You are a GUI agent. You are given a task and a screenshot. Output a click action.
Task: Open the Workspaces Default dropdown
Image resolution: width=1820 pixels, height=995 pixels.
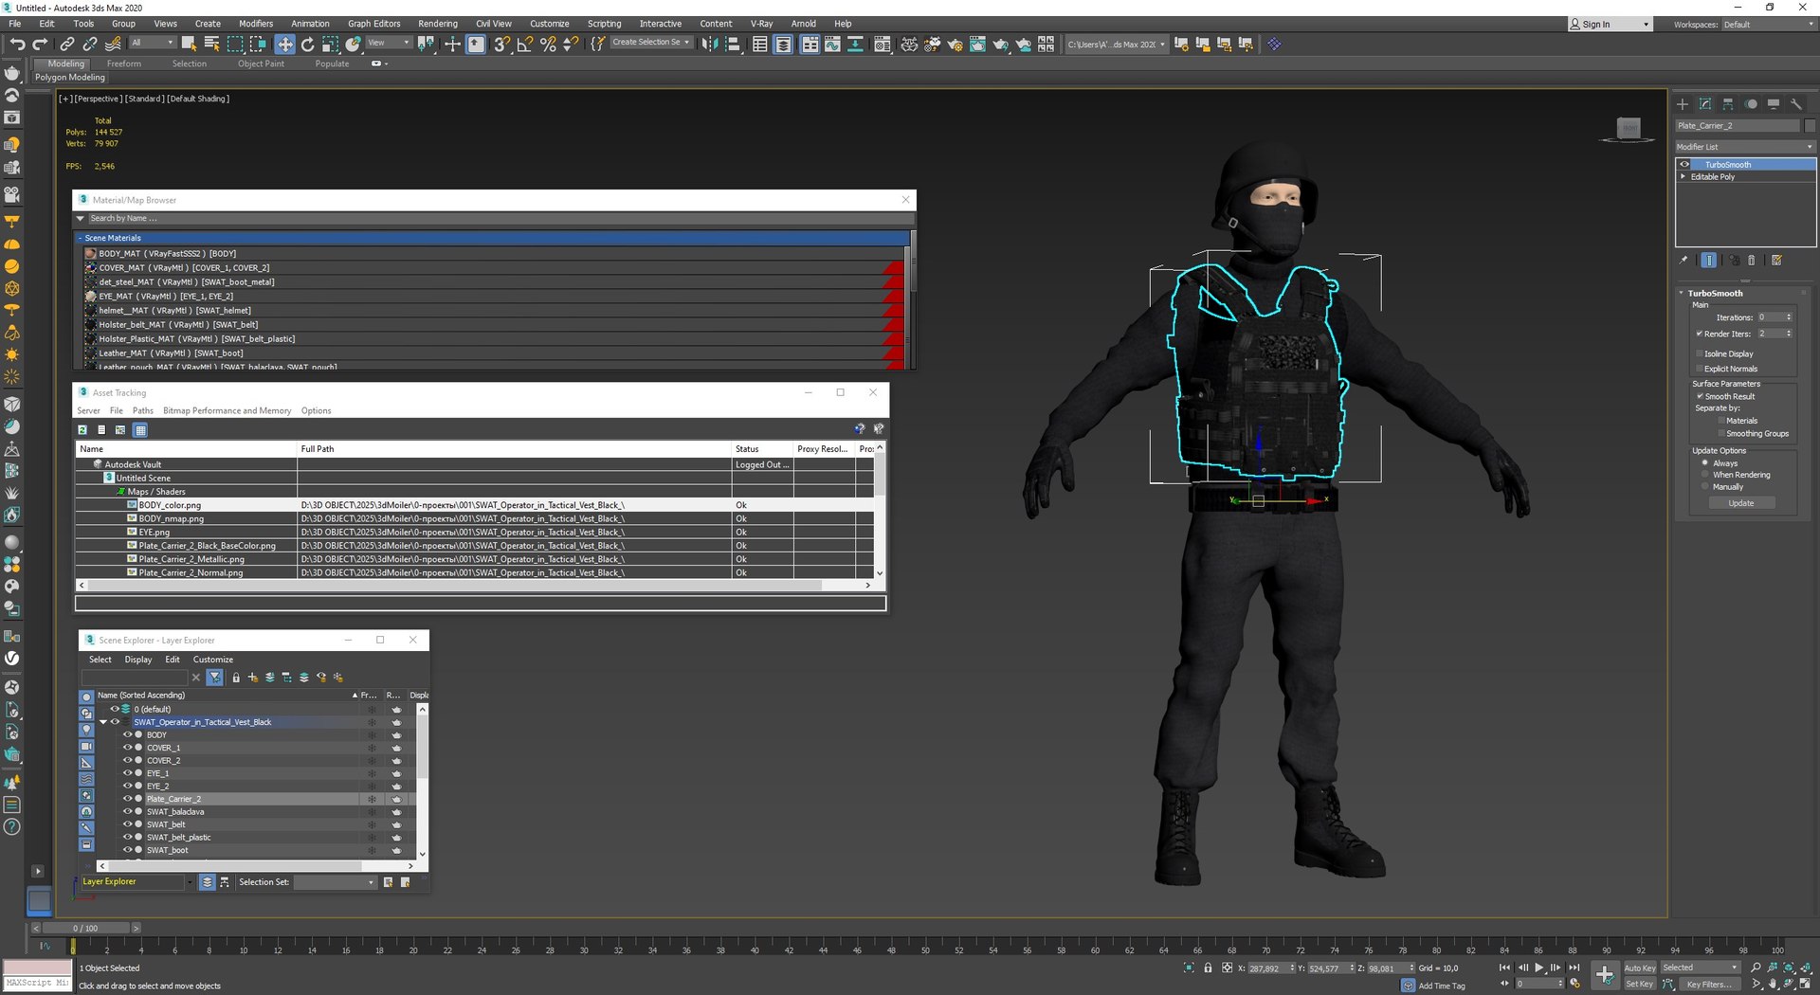click(1768, 25)
